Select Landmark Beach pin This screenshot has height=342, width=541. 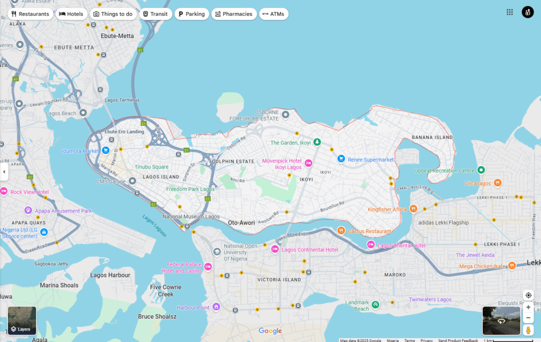point(376,304)
